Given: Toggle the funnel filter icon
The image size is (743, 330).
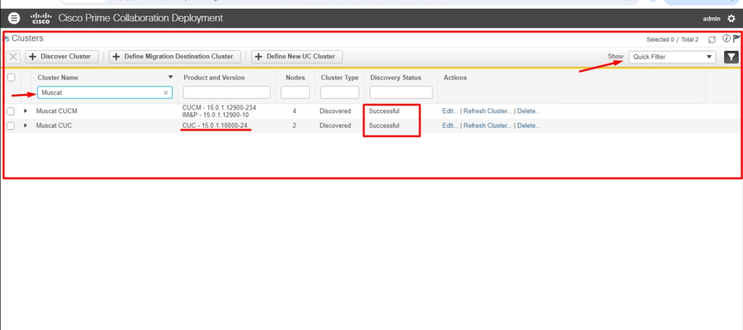Looking at the screenshot, I should tap(731, 57).
